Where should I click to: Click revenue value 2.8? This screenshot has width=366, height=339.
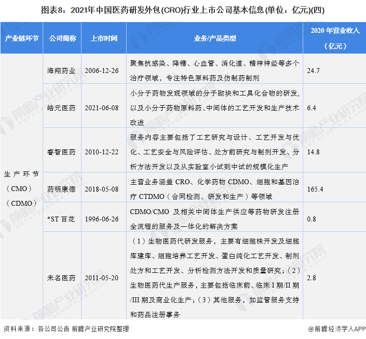click(312, 278)
